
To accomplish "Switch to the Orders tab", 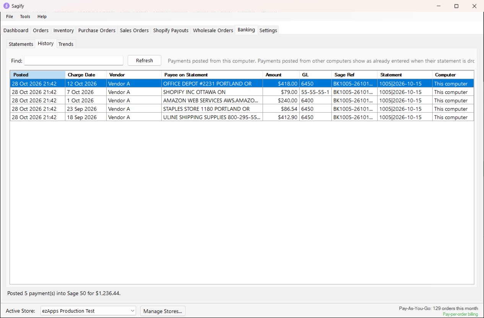I will pyautogui.click(x=41, y=30).
